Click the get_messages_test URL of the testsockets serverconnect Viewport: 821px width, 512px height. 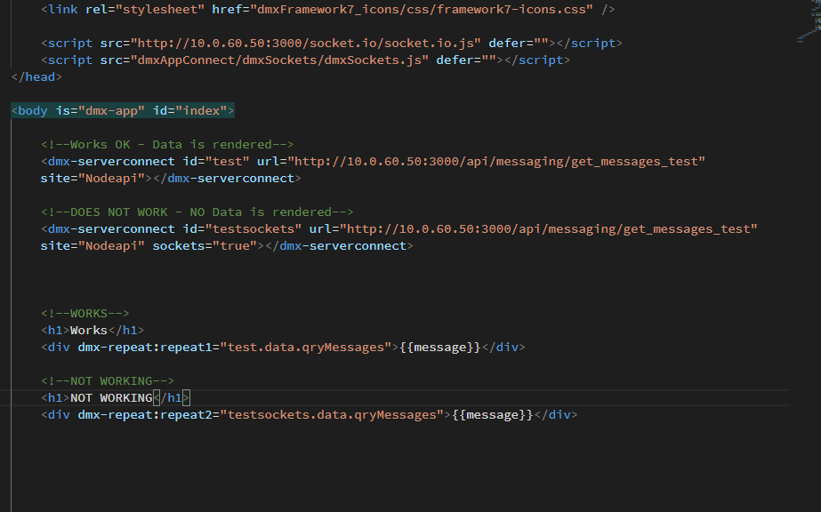click(x=548, y=228)
